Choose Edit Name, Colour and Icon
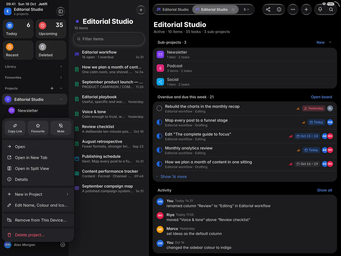The image size is (341, 256). click(38, 205)
